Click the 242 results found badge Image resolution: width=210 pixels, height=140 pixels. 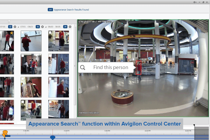(50, 10)
